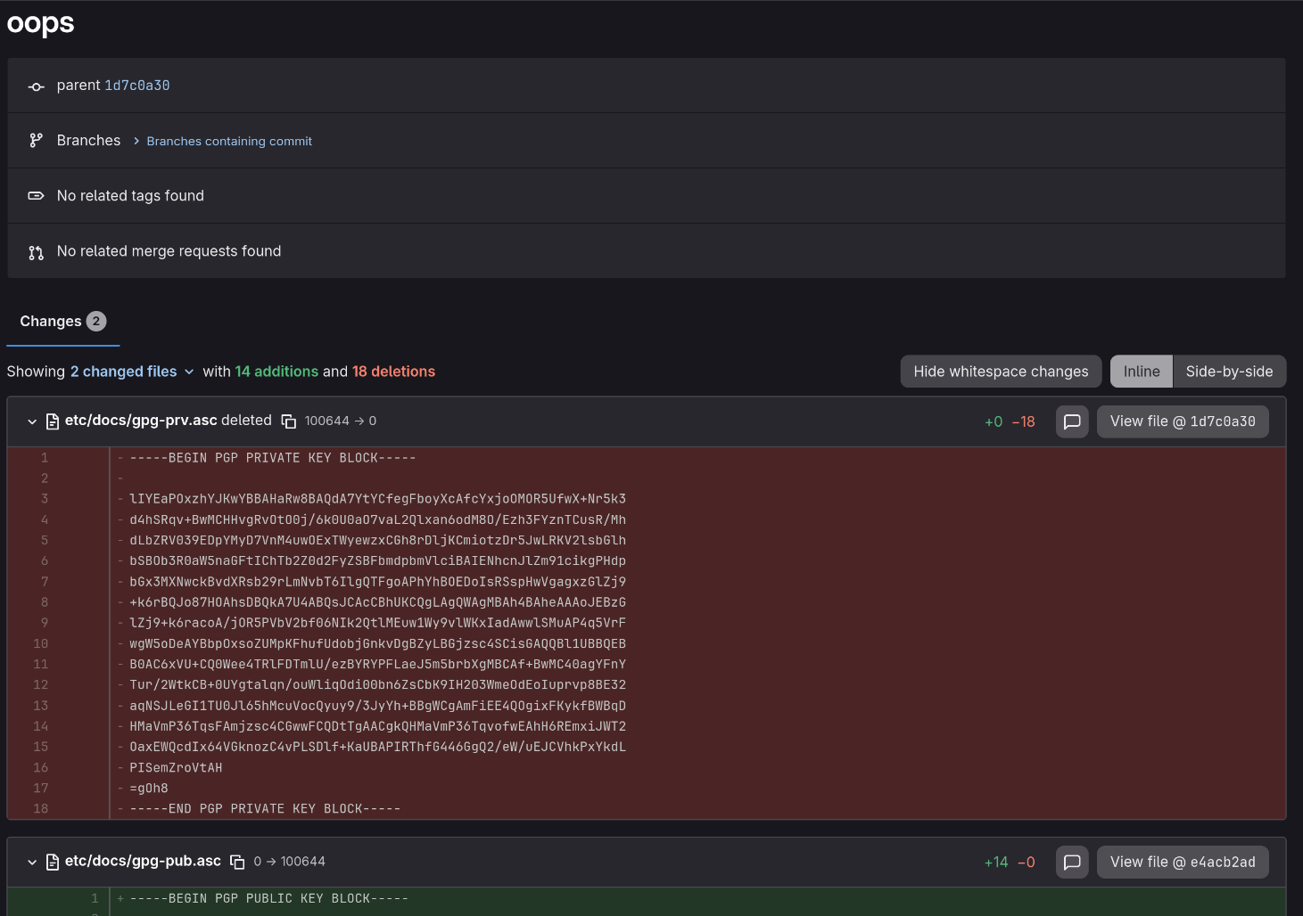Click line number 10 in gpg-prv.asc diff
This screenshot has width=1303, height=916.
tap(41, 644)
